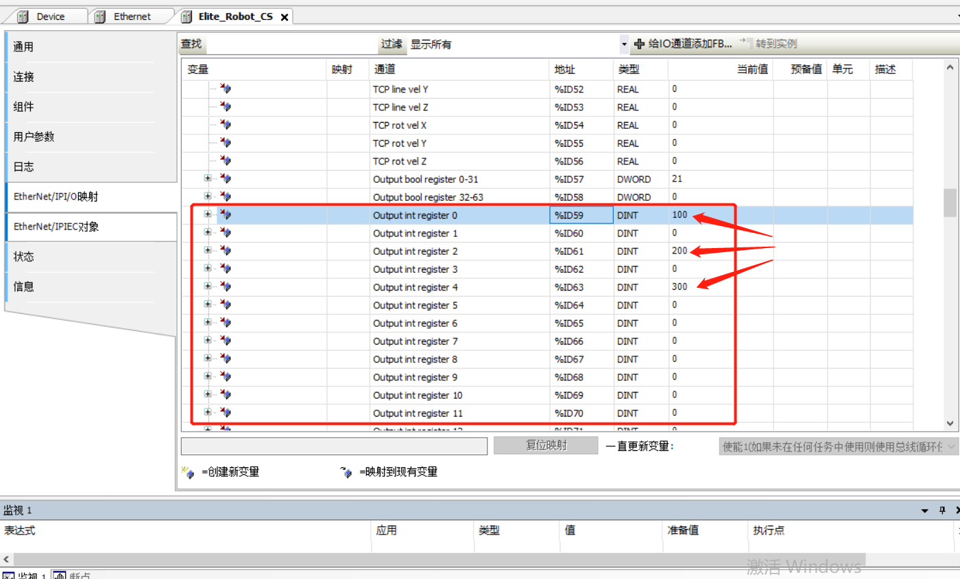The width and height of the screenshot is (960, 579).
Task: Click the plus icon for adding FB to IO channel
Action: click(x=640, y=44)
